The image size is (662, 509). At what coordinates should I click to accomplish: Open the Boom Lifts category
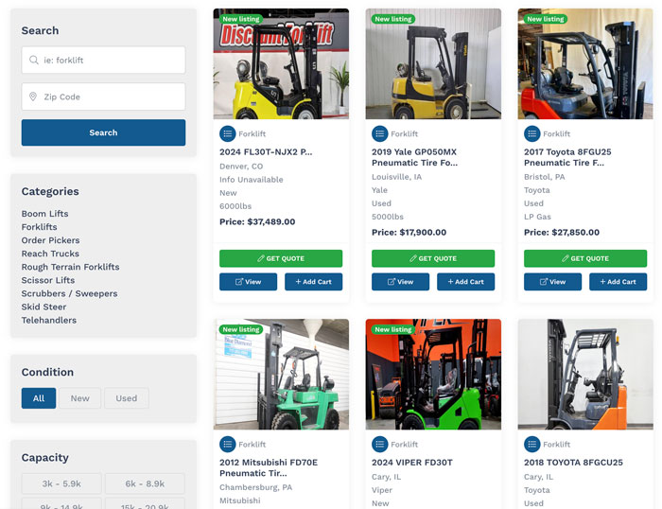click(44, 214)
